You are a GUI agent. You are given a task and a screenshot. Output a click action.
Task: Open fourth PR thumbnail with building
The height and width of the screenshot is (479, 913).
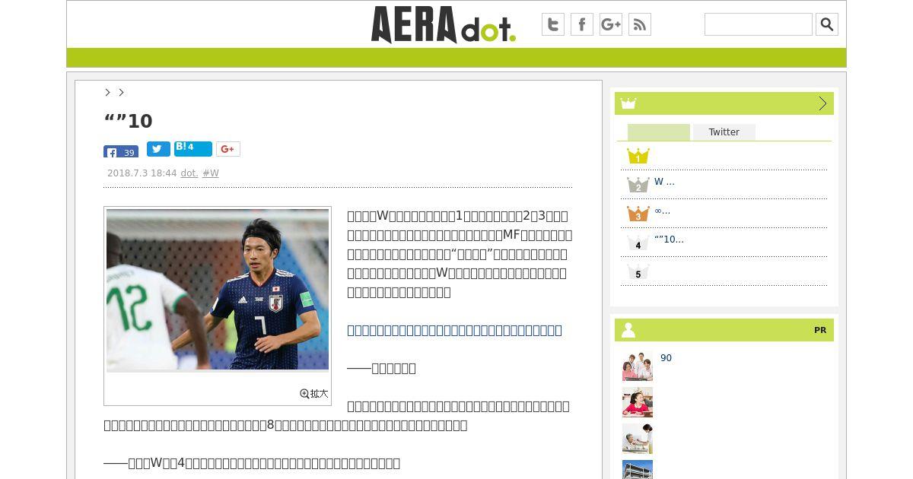(x=638, y=470)
